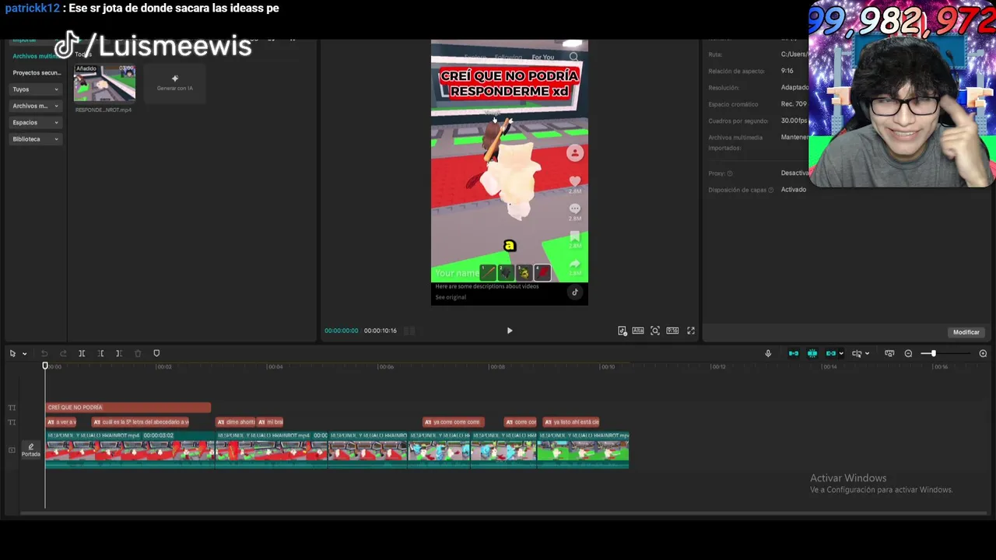Open the selection tool mode dropdown arrow
This screenshot has width=996, height=560.
pyautogui.click(x=24, y=354)
